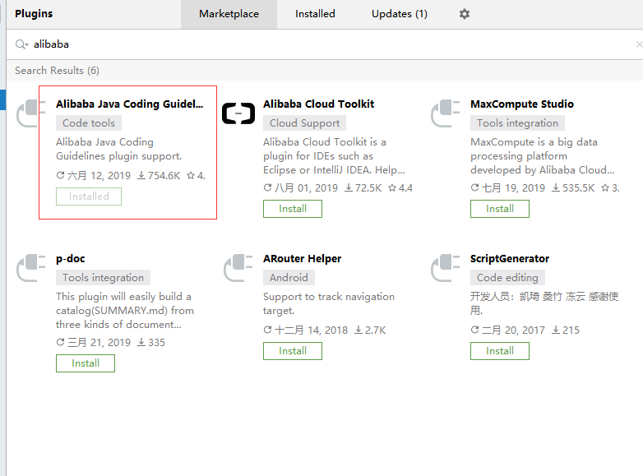Click the 'Alibaba Java Coding Guidelines plugin support' description

click(x=118, y=150)
